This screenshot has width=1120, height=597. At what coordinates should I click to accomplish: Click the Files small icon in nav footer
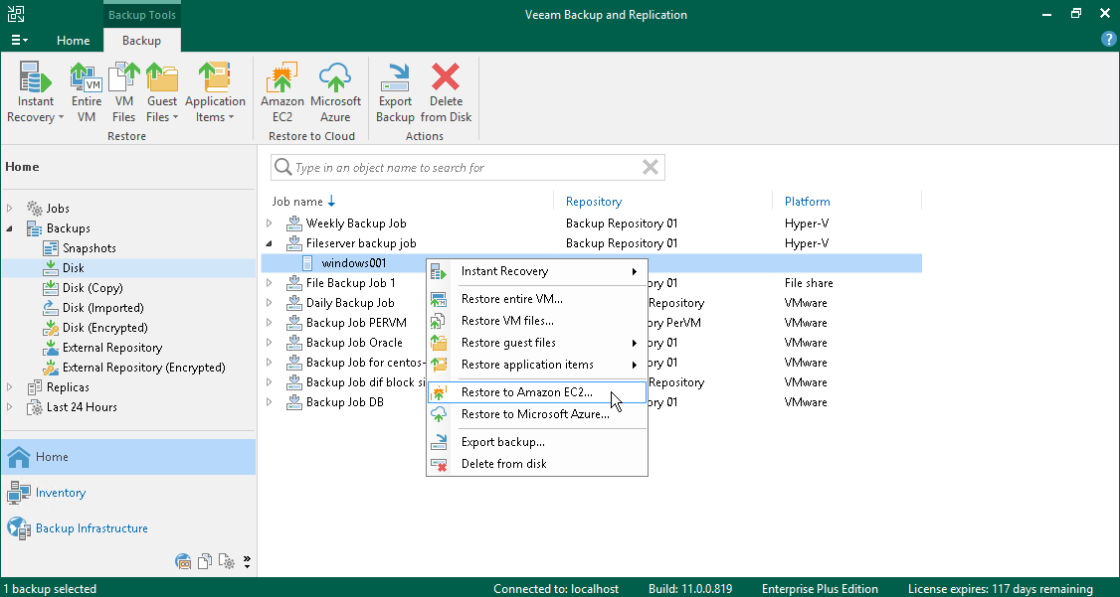point(205,561)
